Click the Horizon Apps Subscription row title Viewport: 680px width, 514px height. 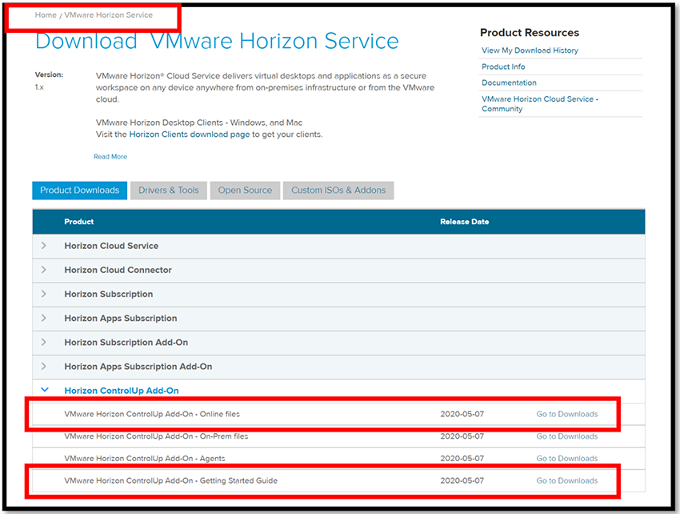click(121, 318)
